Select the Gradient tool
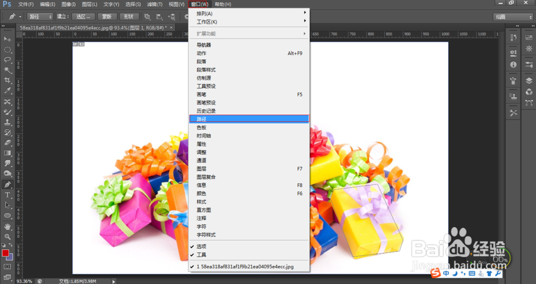536x284 pixels. pos(7,153)
